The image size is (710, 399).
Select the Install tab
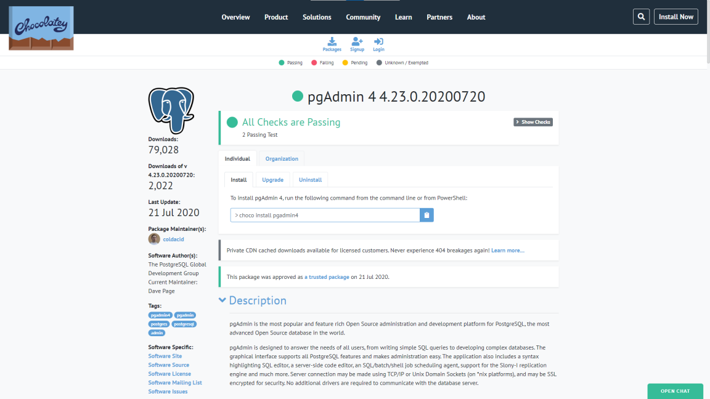pos(239,180)
